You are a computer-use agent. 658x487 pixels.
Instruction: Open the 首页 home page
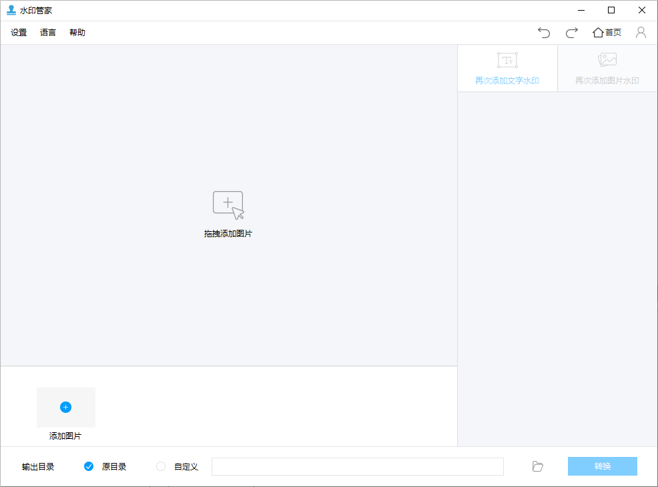point(606,32)
